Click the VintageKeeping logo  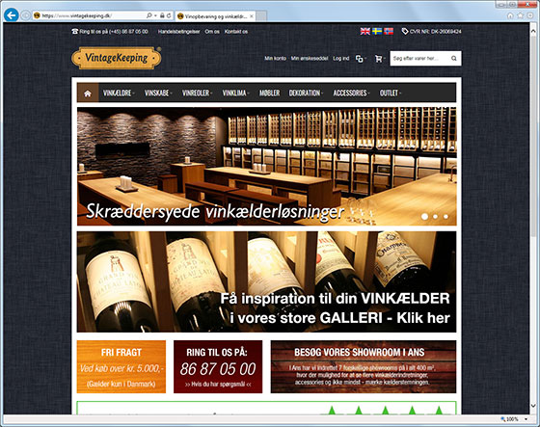click(117, 58)
